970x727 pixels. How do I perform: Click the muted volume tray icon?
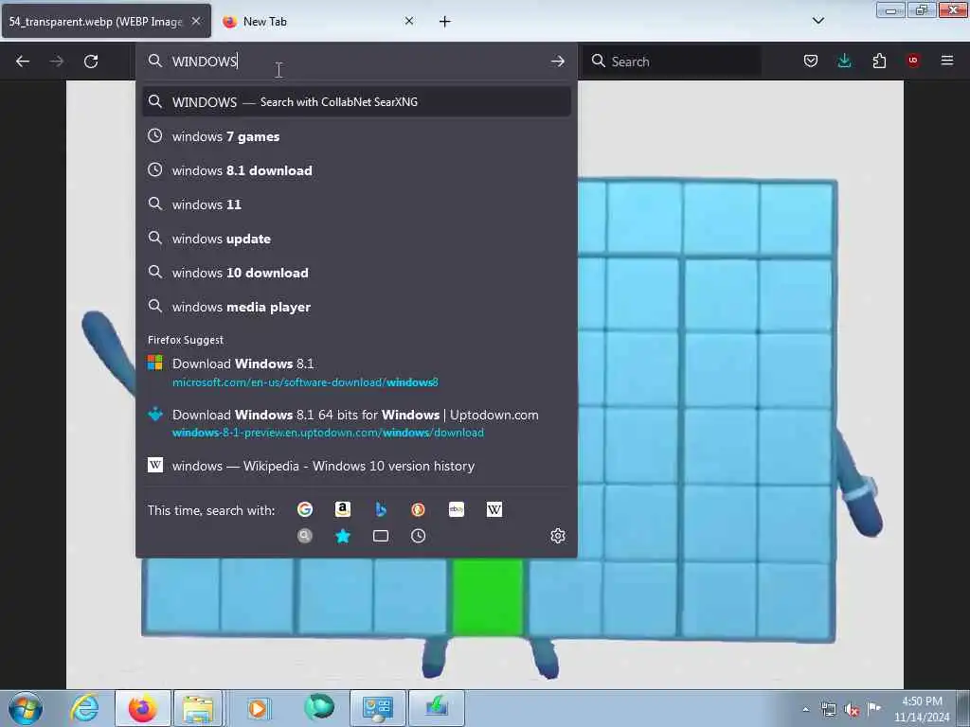pos(852,710)
